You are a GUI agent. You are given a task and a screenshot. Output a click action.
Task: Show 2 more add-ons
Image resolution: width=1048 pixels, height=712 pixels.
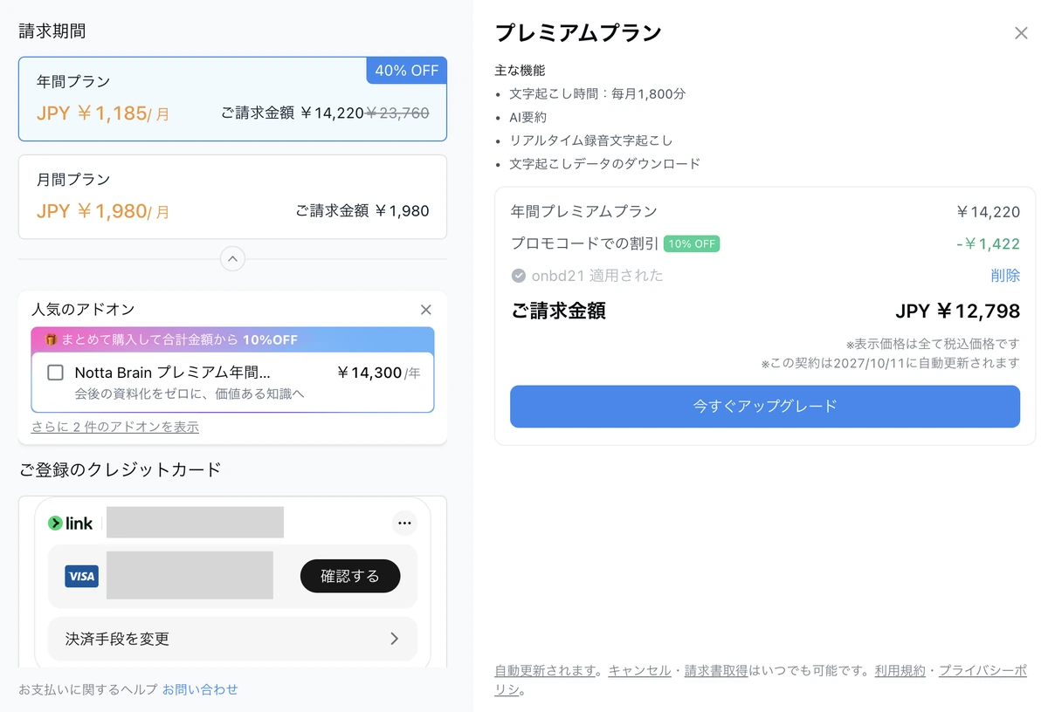pyautogui.click(x=115, y=428)
